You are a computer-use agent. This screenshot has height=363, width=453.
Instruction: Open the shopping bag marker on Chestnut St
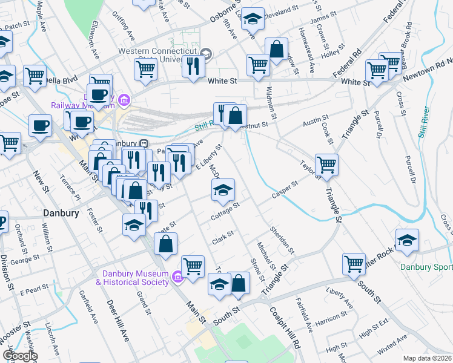[x=235, y=117]
